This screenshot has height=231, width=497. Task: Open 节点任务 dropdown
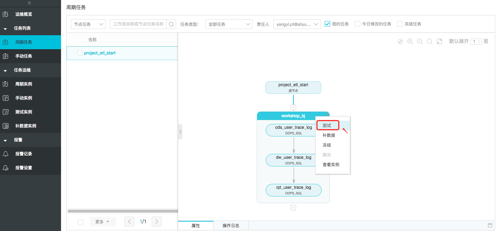tap(88, 24)
